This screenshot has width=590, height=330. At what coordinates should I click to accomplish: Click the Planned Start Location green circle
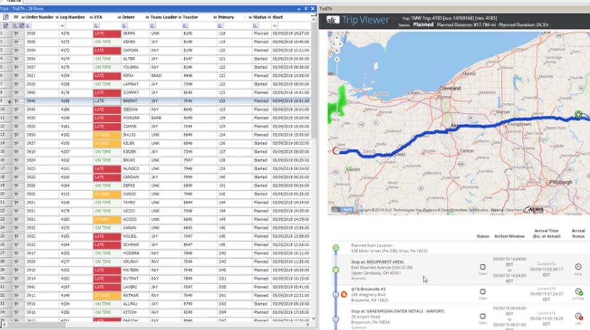point(336,248)
